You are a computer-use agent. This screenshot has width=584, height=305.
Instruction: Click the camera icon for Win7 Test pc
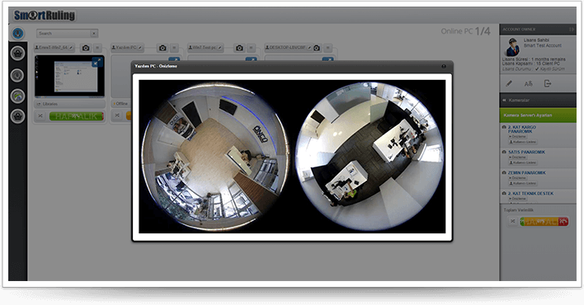(x=239, y=48)
